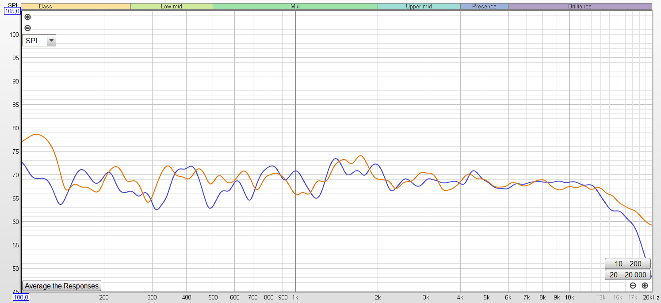Click the 5k frequency axis label
This screenshot has height=303, width=661.
(487, 297)
